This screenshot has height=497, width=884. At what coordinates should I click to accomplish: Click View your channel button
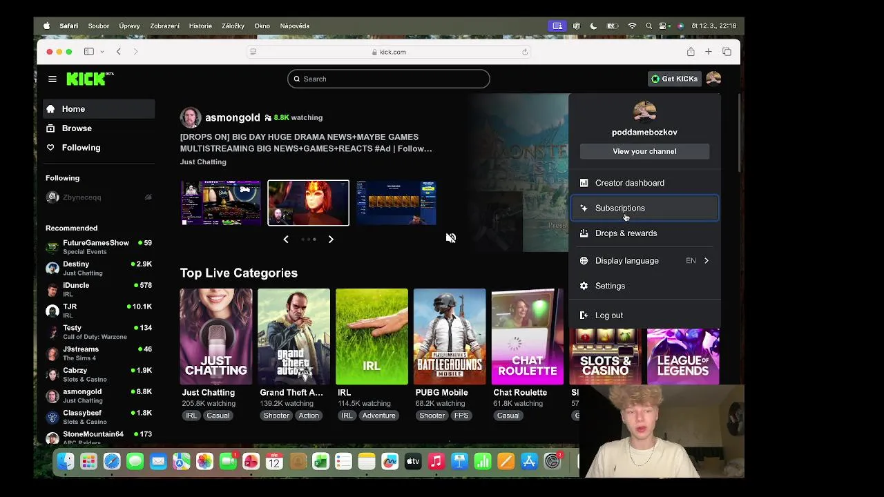coord(644,151)
